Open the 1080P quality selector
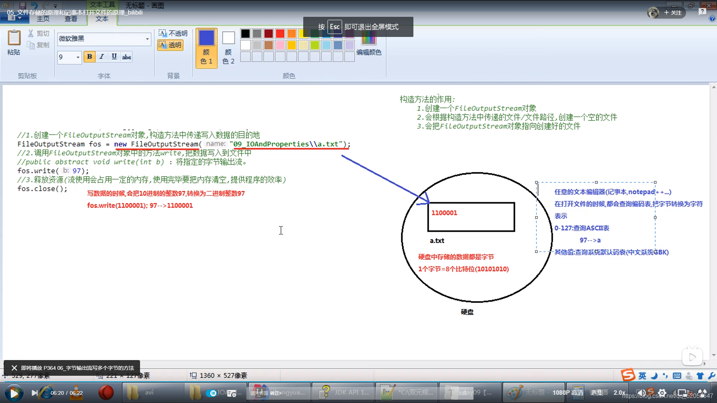This screenshot has width=717, height=403. pos(568,393)
